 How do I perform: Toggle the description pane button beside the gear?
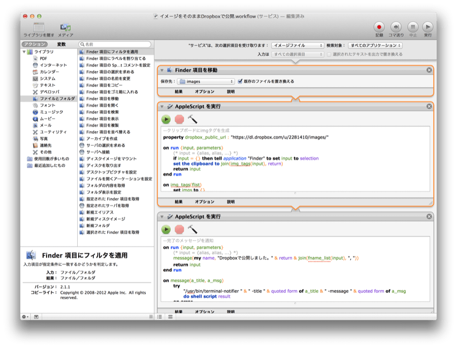(x=36, y=317)
